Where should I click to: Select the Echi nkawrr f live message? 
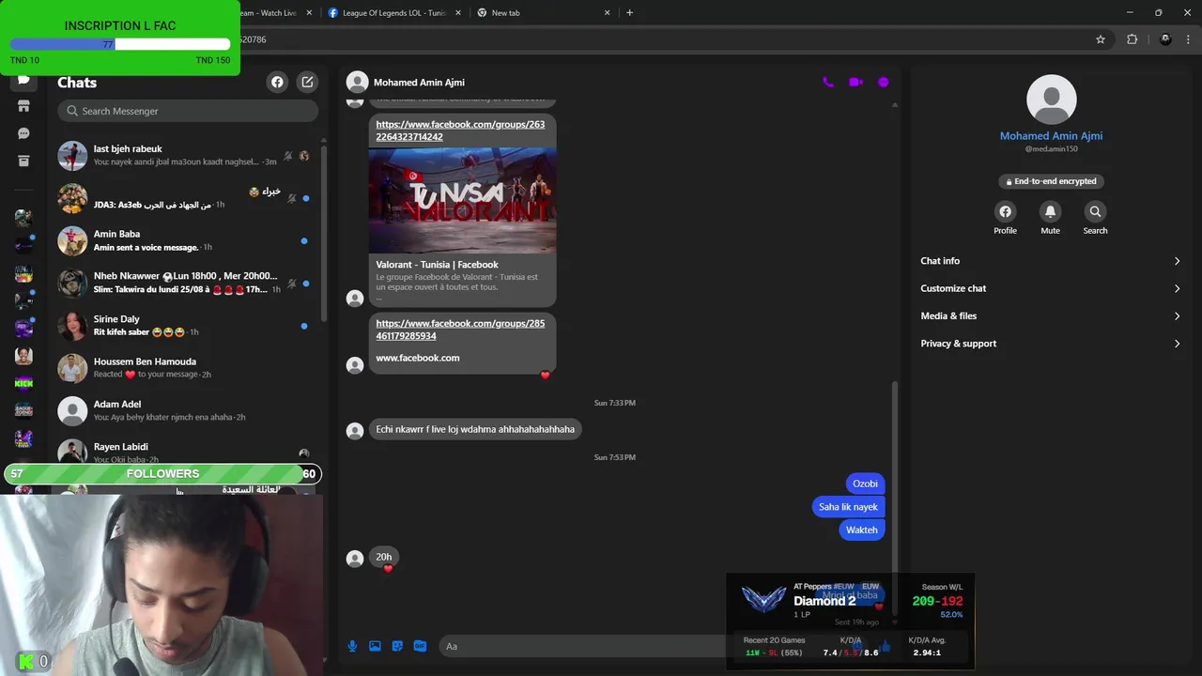coord(475,429)
